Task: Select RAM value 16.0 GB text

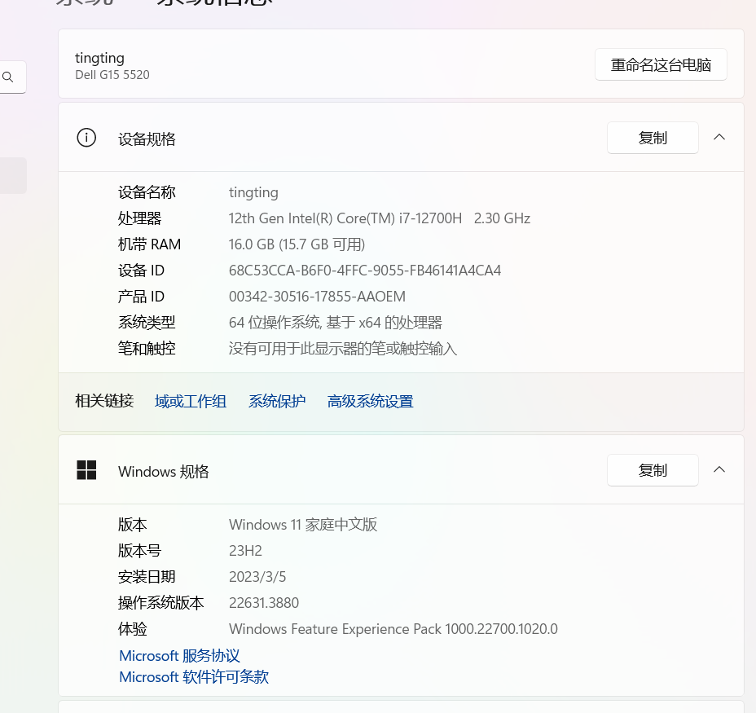Action: tap(297, 244)
